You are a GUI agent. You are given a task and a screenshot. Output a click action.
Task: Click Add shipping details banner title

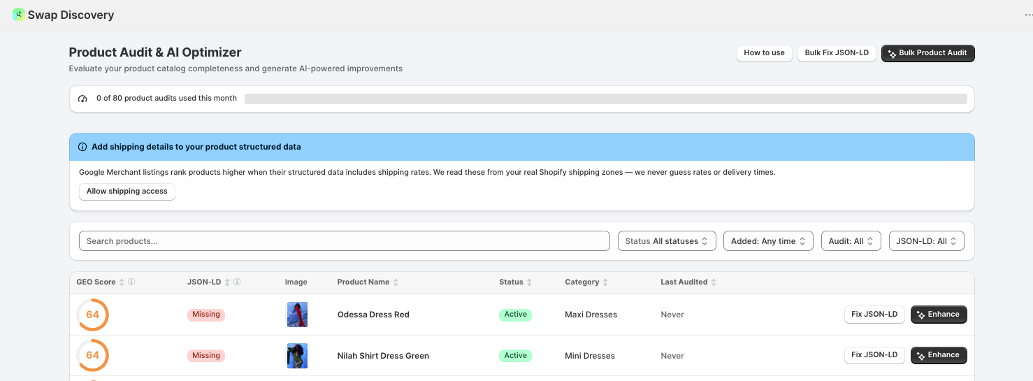[196, 148]
